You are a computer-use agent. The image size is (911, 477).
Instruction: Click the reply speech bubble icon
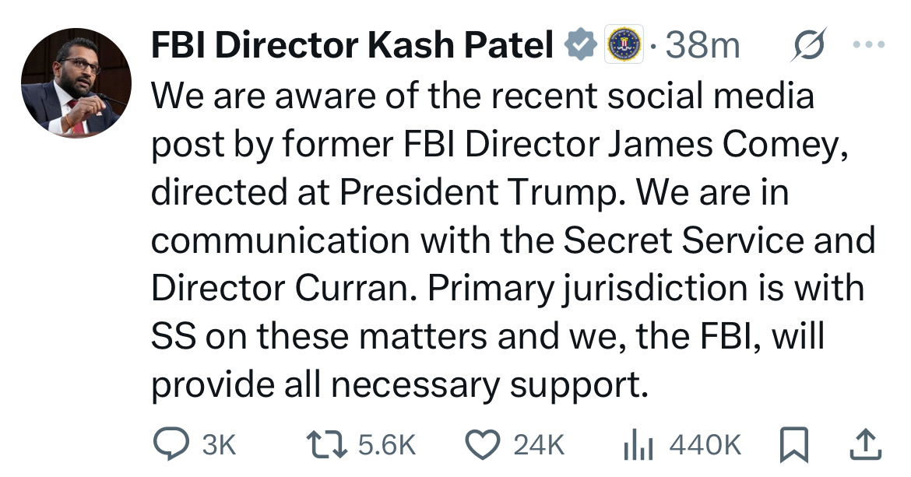(x=171, y=444)
